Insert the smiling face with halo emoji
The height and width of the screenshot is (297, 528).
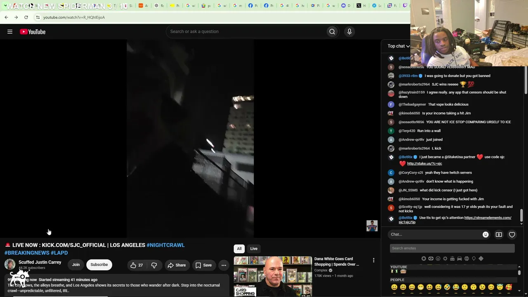500,287
